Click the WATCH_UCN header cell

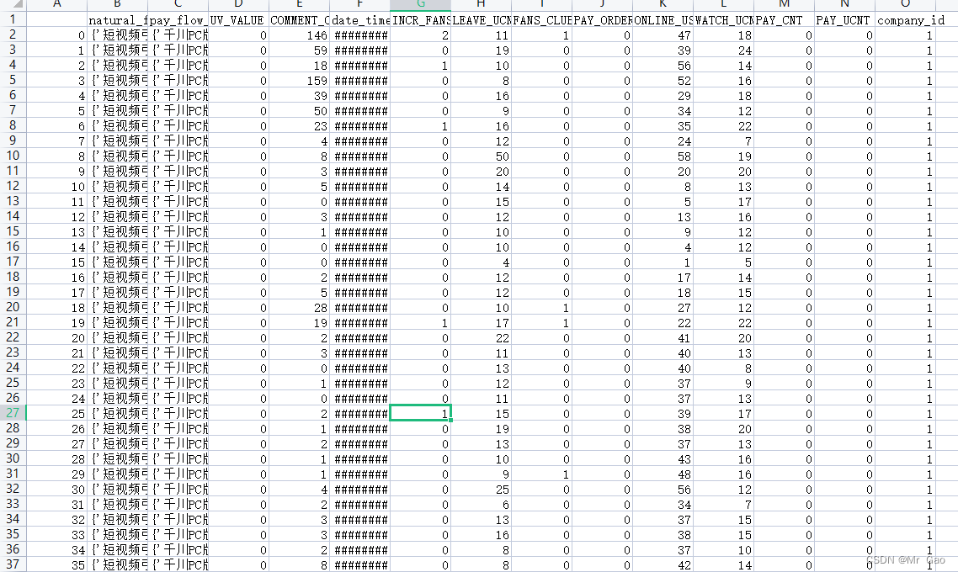pos(723,20)
